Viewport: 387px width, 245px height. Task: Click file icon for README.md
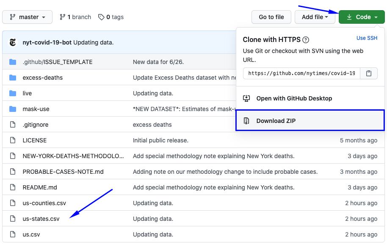point(13,187)
